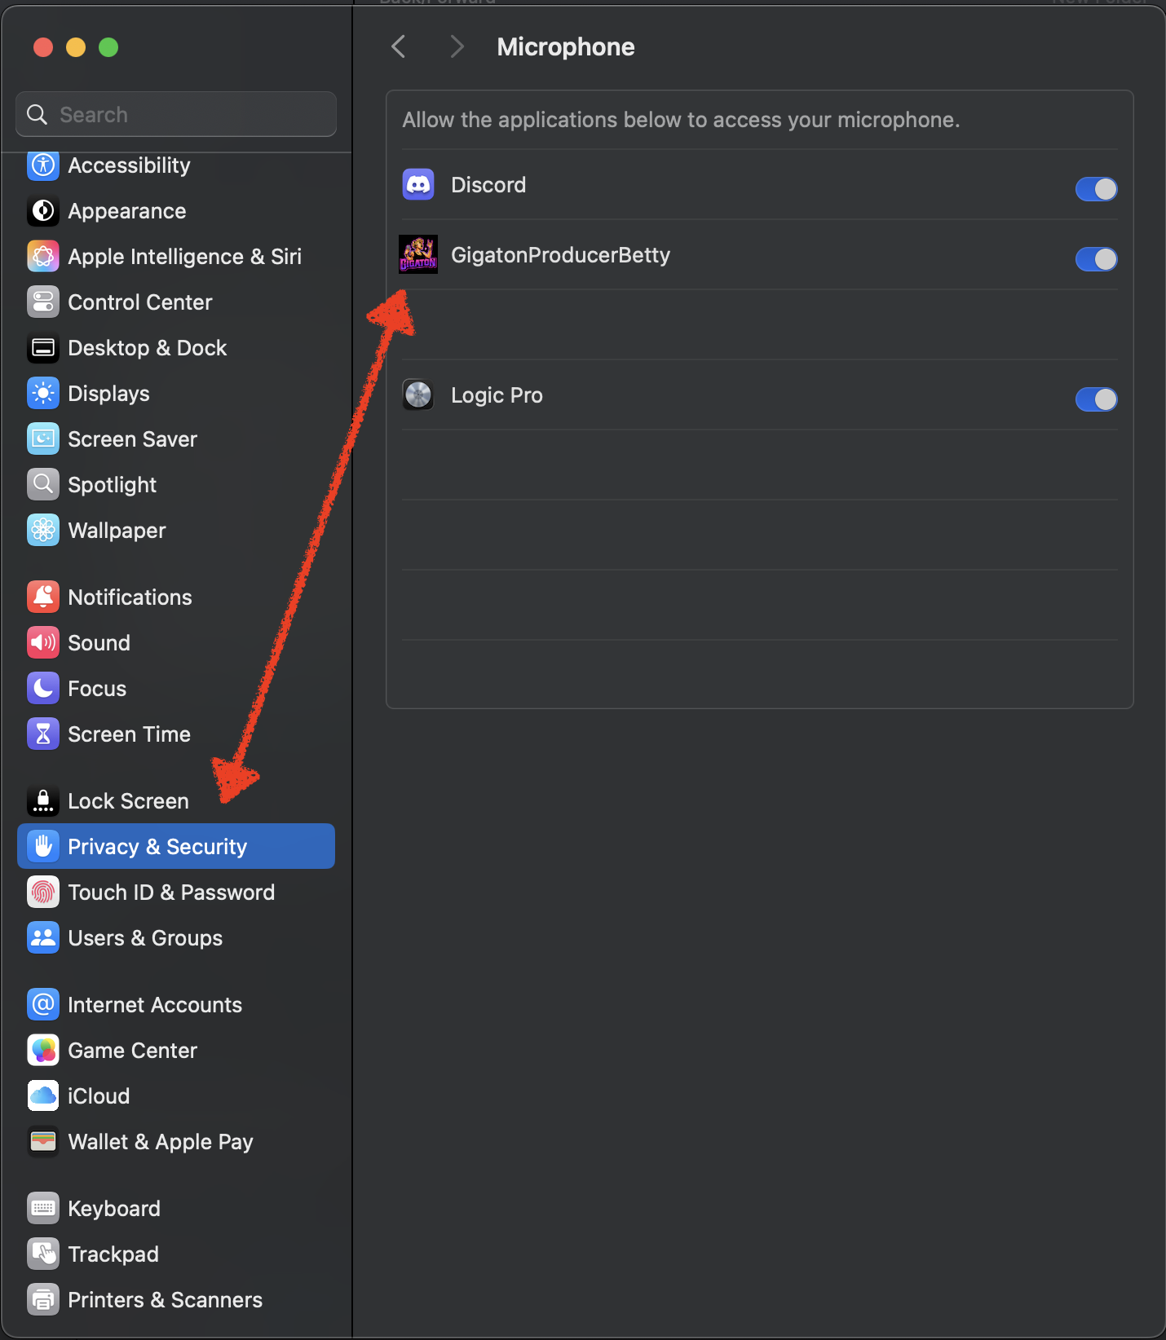Image resolution: width=1166 pixels, height=1340 pixels.
Task: Turn off Logic Pro microphone access
Action: click(1096, 399)
